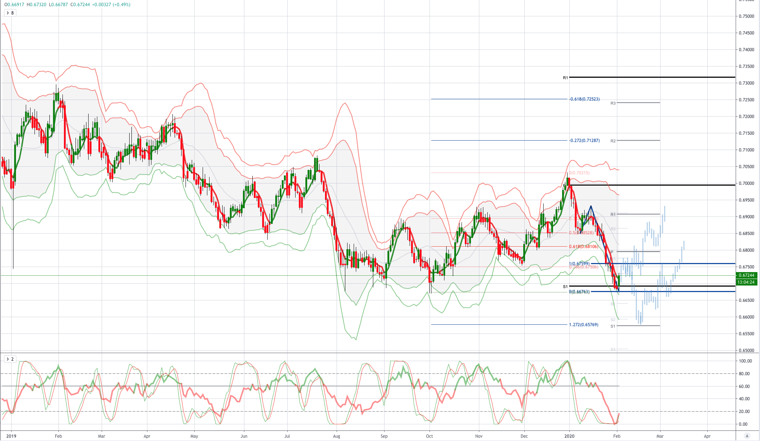Click the Nov label on the time axis

pos(479,436)
